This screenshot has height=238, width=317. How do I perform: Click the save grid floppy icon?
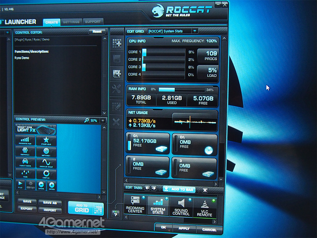pyautogui.click(x=117, y=59)
